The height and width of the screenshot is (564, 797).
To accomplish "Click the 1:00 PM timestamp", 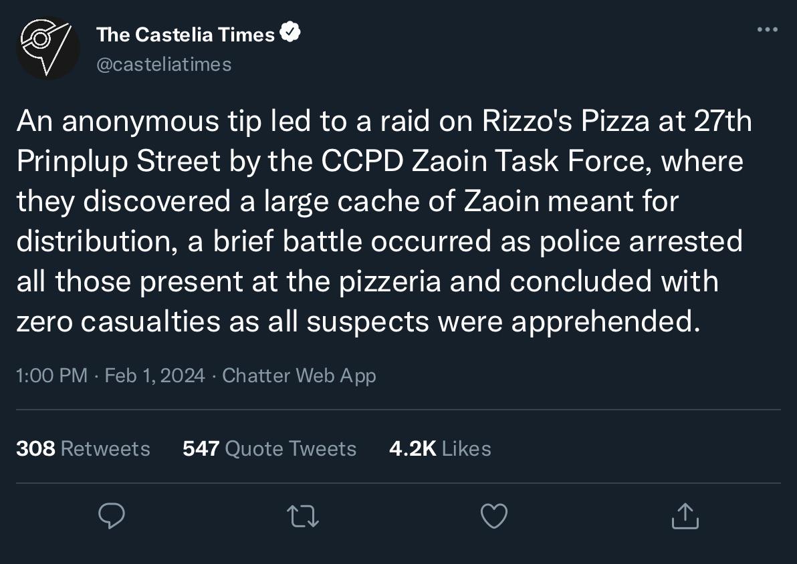I will coord(51,376).
